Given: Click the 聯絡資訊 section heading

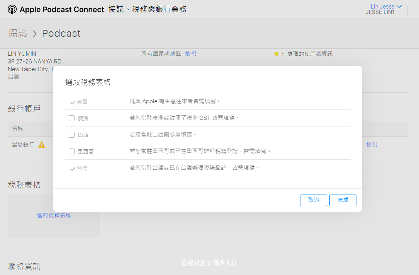Looking at the screenshot, I should coord(24,266).
